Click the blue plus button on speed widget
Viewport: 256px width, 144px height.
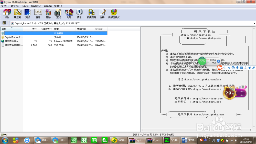tap(218, 61)
